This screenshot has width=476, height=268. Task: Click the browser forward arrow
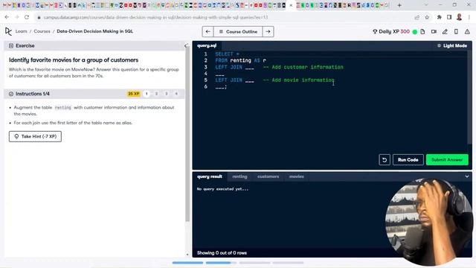click(16, 17)
